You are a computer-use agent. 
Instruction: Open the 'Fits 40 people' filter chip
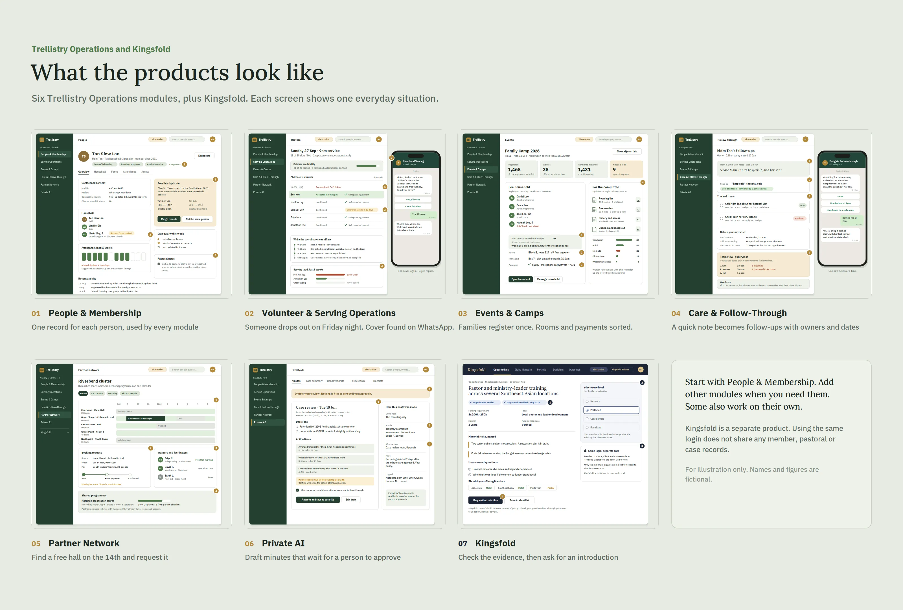coord(130,393)
